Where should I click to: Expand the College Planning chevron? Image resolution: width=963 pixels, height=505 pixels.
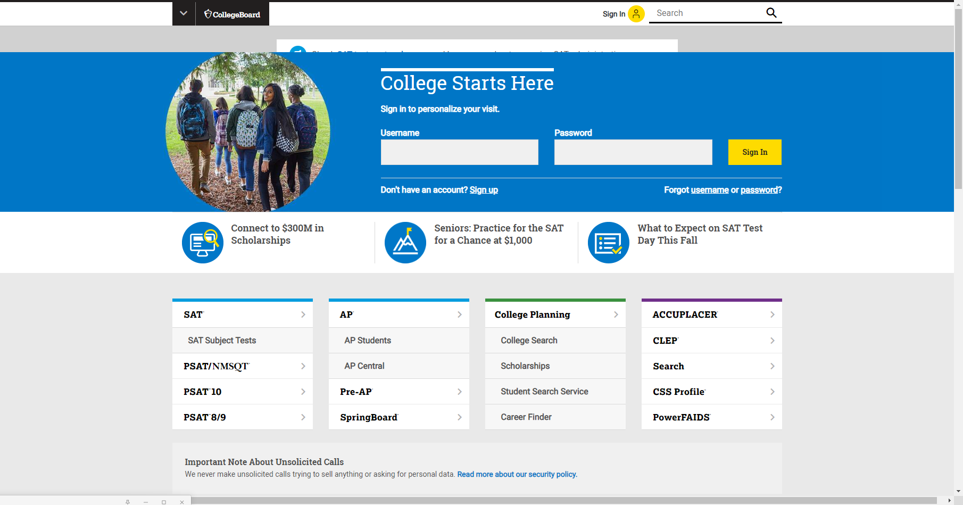[x=616, y=314]
